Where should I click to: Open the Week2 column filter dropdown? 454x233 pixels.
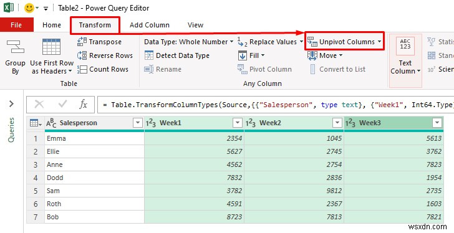pos(337,123)
